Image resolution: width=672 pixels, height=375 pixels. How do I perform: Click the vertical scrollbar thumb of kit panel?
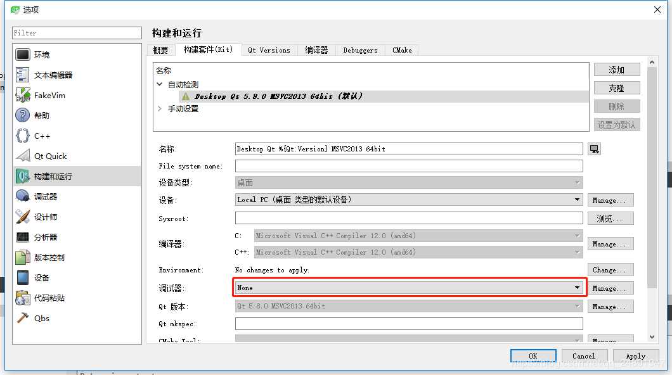click(x=652, y=177)
